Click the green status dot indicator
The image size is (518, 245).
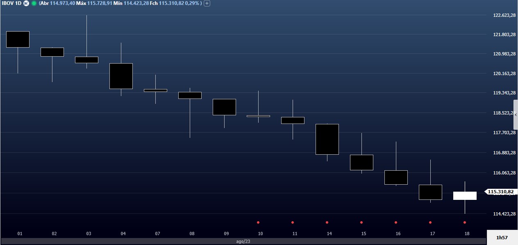point(34,3)
